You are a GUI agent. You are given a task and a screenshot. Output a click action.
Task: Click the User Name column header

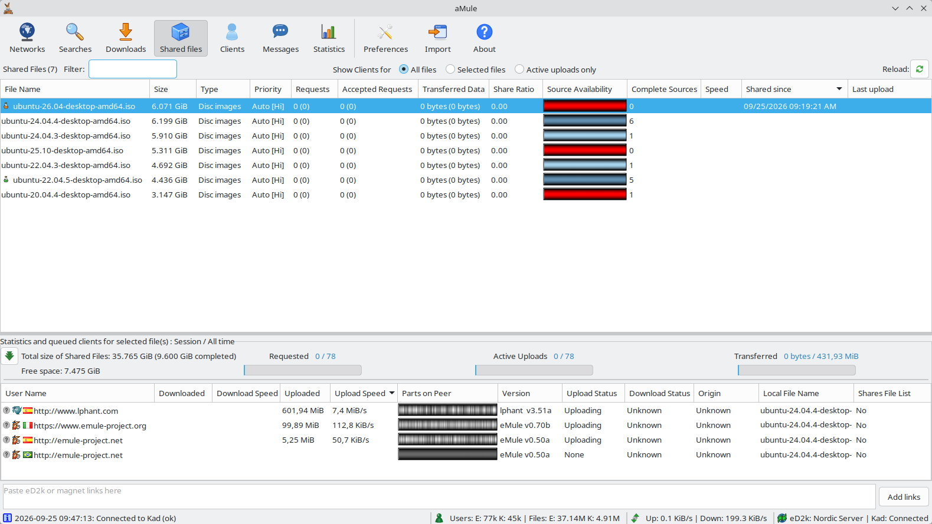coord(78,393)
